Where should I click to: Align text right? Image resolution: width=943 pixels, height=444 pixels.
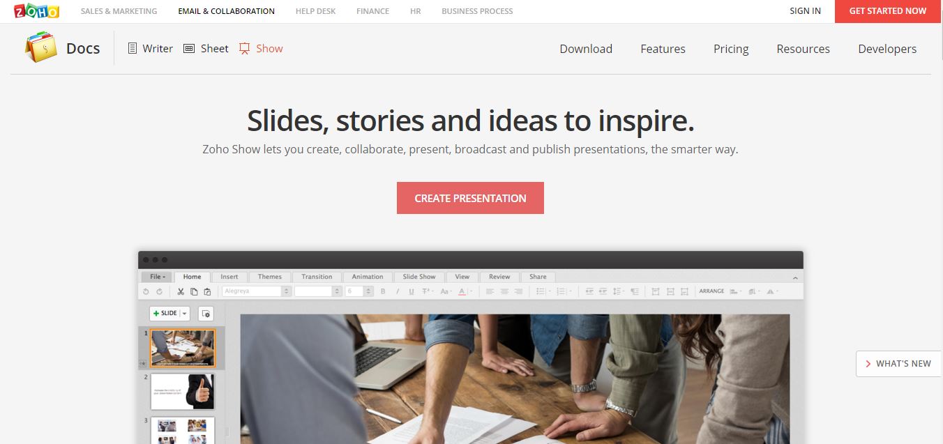click(x=518, y=291)
